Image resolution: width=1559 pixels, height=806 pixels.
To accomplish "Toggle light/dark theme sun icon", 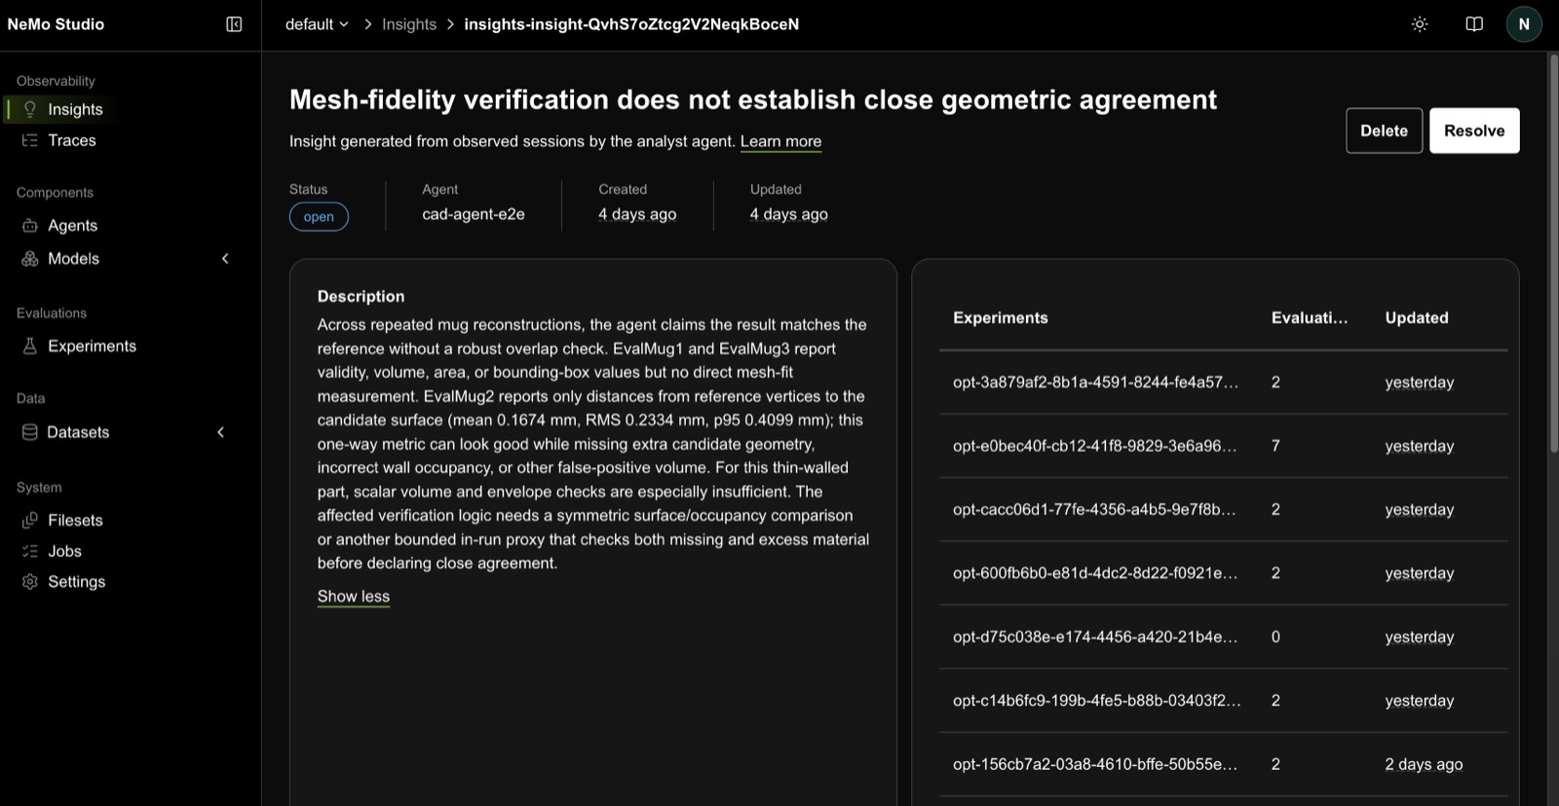I will point(1420,24).
